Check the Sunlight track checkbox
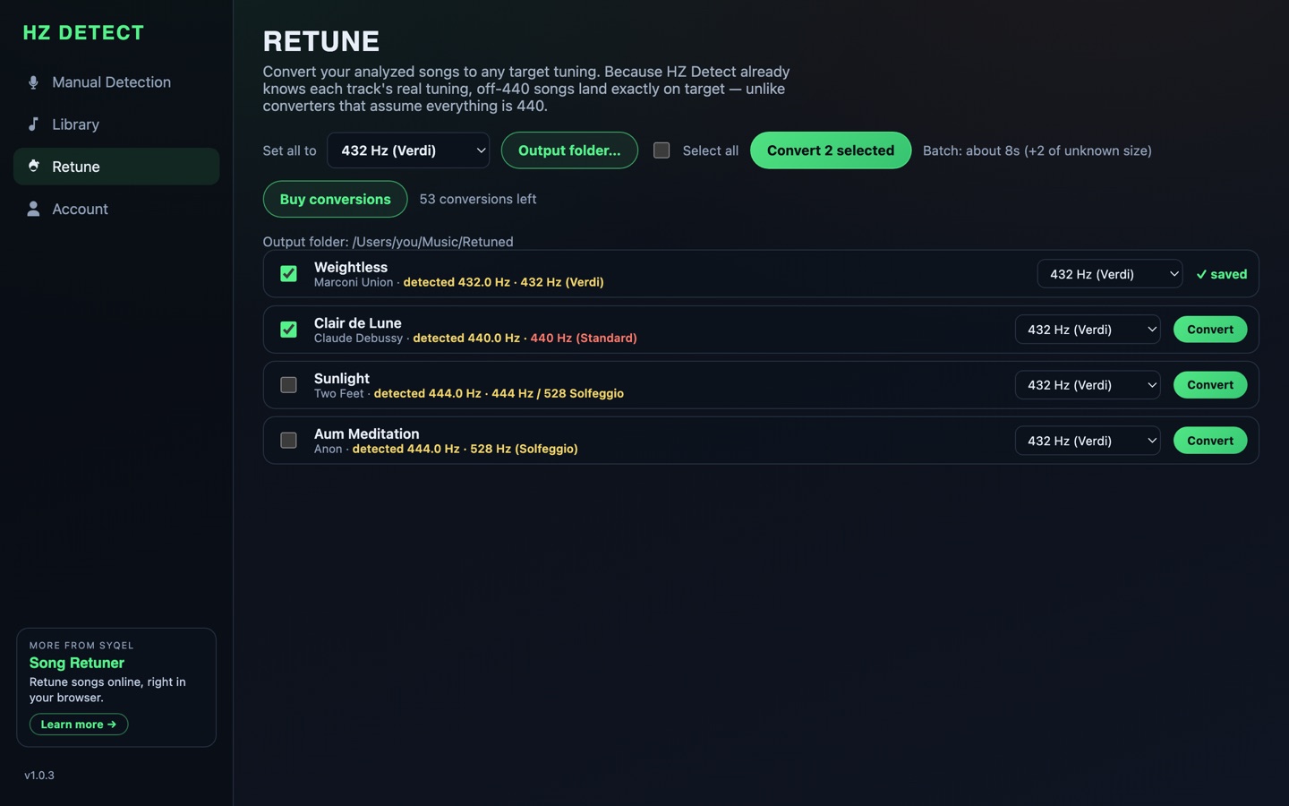The image size is (1289, 806). (x=288, y=385)
